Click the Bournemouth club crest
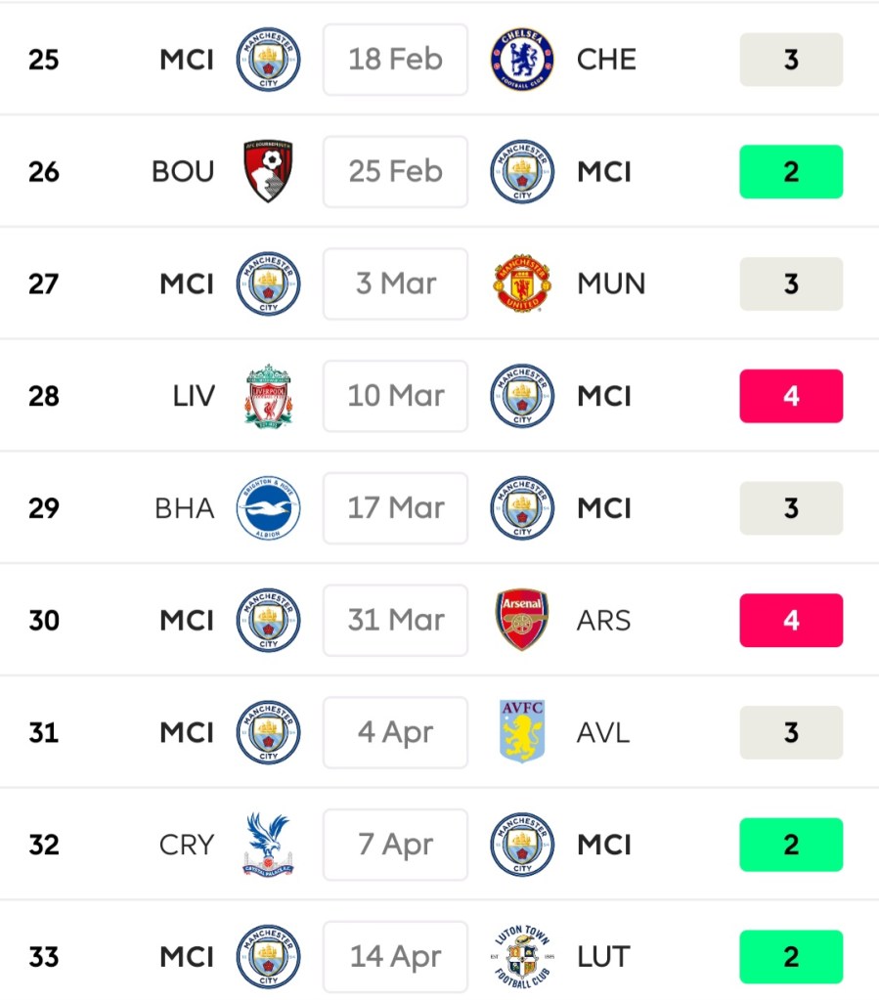Viewport: 879px width, 1000px height. pyautogui.click(x=268, y=172)
